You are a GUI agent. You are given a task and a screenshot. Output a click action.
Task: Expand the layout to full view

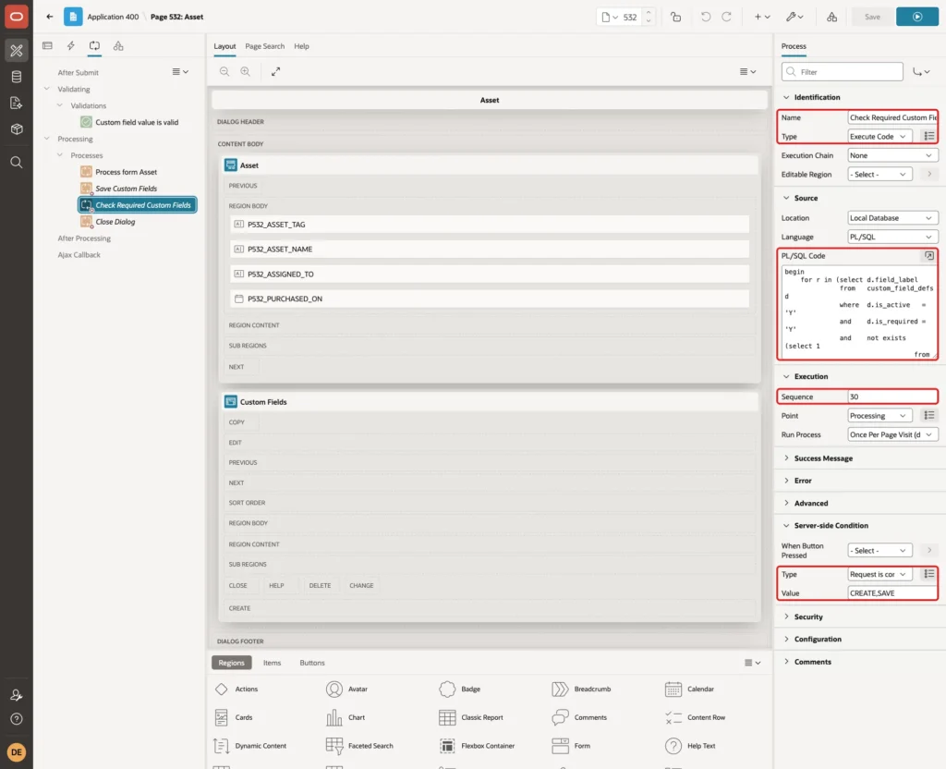(275, 71)
